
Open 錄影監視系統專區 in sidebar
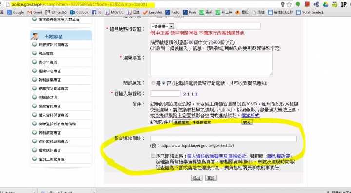(x=53, y=141)
